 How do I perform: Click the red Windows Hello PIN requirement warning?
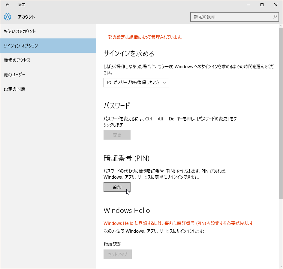(x=179, y=223)
